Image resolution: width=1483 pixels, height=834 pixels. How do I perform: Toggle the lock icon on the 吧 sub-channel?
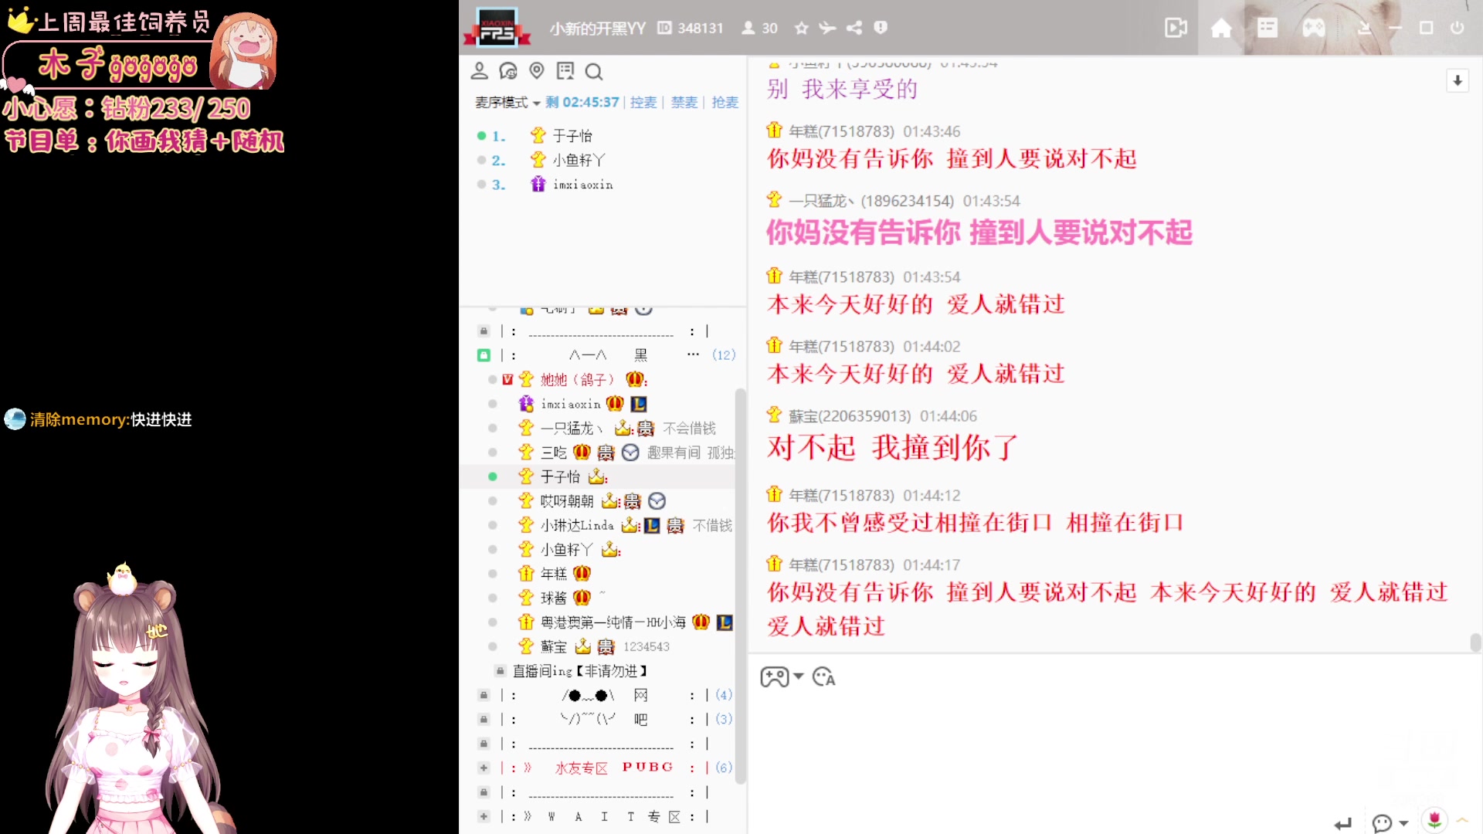coord(484,719)
